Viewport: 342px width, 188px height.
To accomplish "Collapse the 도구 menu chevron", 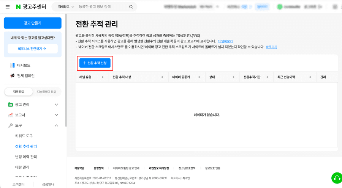I will [57, 125].
